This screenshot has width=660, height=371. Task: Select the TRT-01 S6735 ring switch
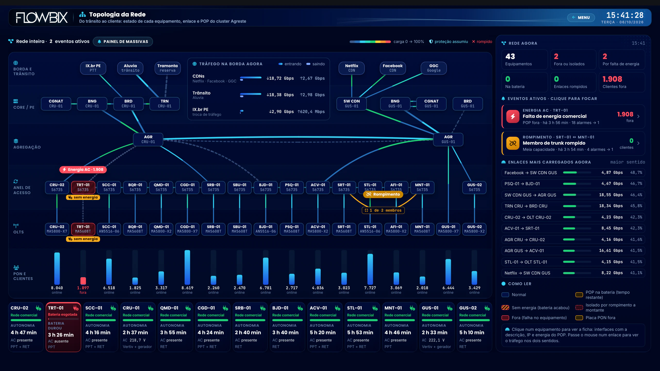83,187
